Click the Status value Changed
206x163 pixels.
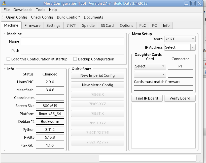50,74
